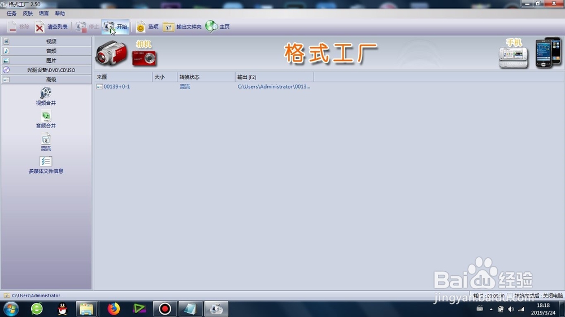
Task: Expand the 音频 category in sidebar
Action: [46, 51]
